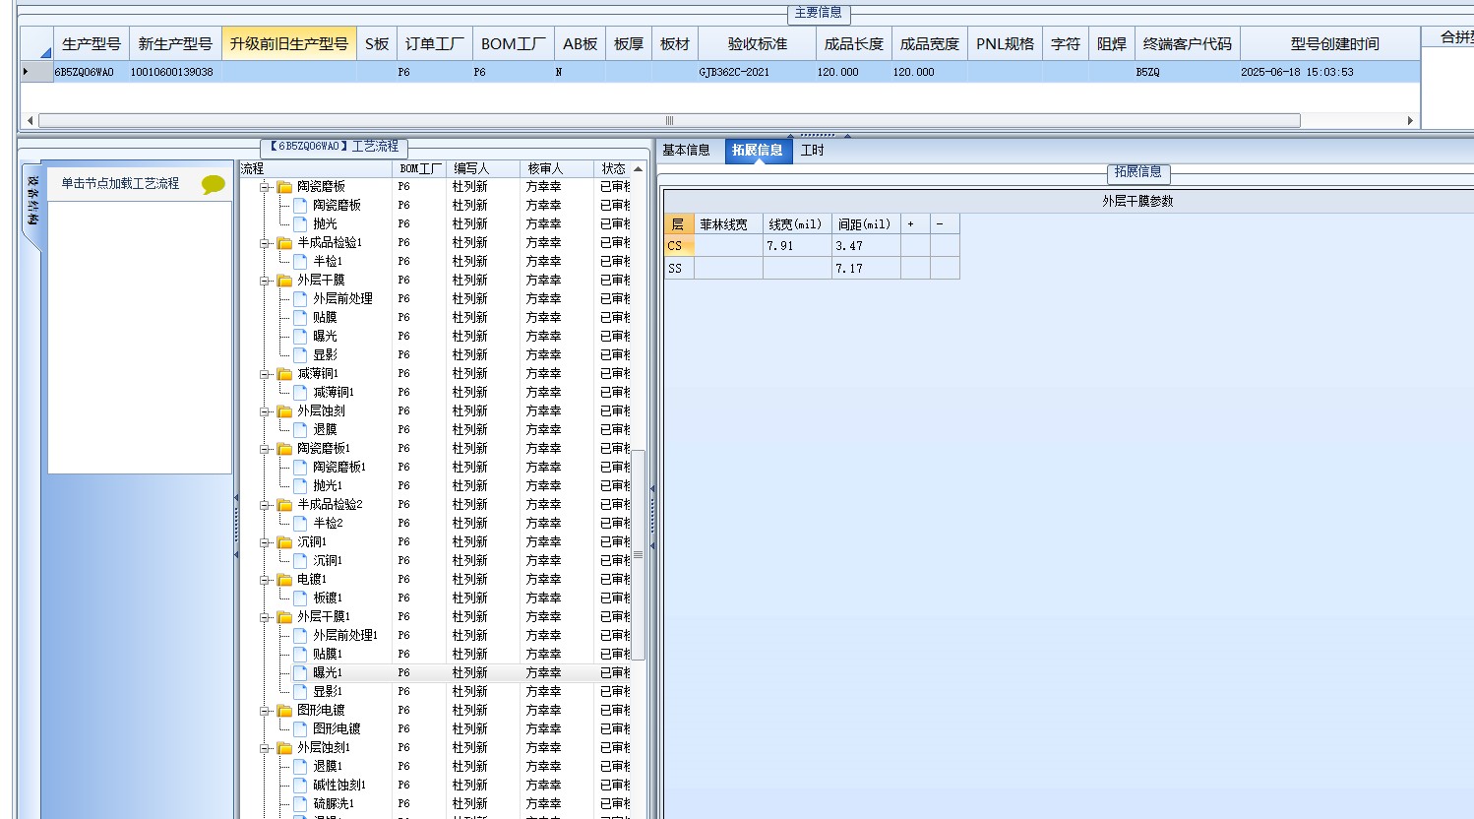Screen dimensions: 1474x819
Task: Click the top grid select-all corner cell
Action: pyautogui.click(x=36, y=44)
